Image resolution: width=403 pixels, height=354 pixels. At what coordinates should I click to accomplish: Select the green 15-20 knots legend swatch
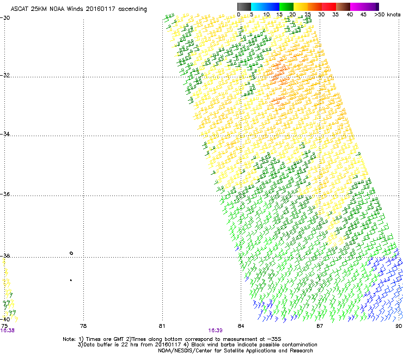pyautogui.click(x=286, y=7)
